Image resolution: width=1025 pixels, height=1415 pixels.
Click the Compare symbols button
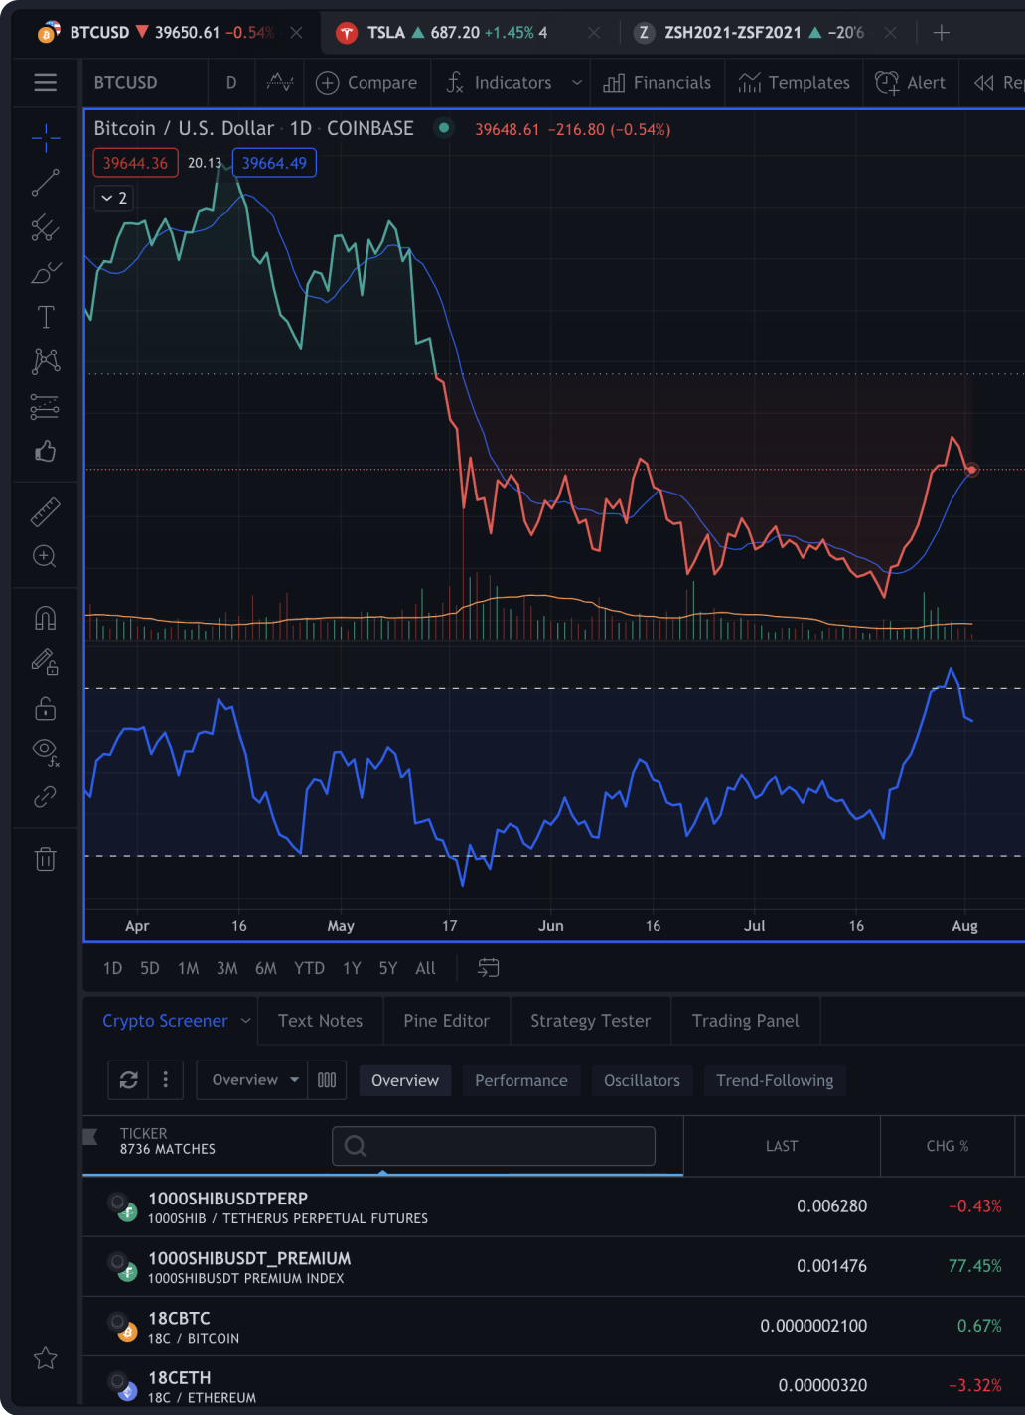coord(366,83)
